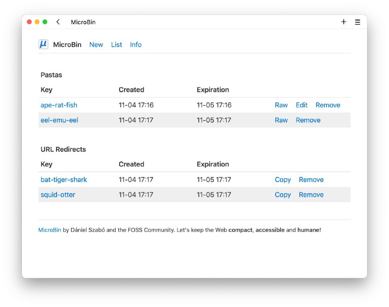Remove the squid-otter redirect
The width and height of the screenshot is (389, 307).
point(311,195)
